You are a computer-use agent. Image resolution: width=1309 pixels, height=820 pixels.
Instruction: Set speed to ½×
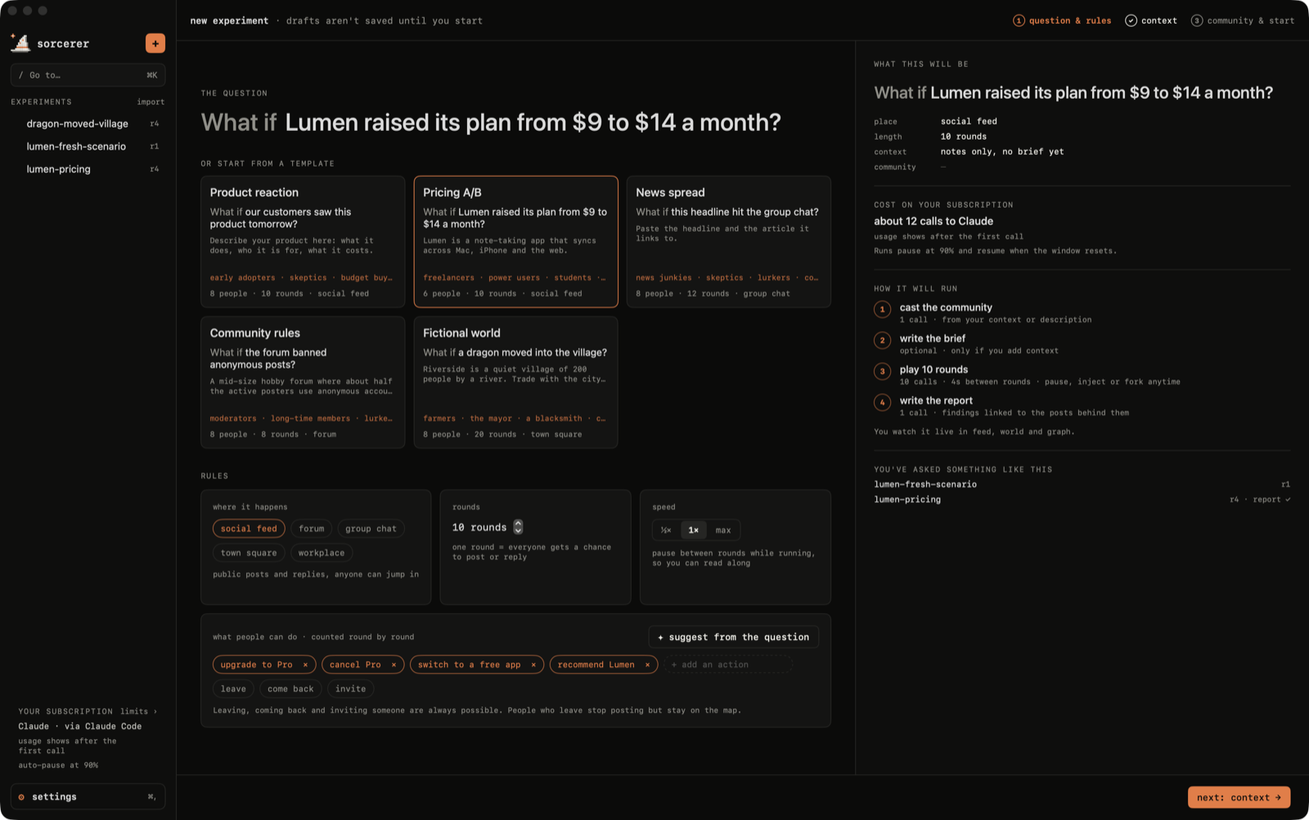click(666, 531)
